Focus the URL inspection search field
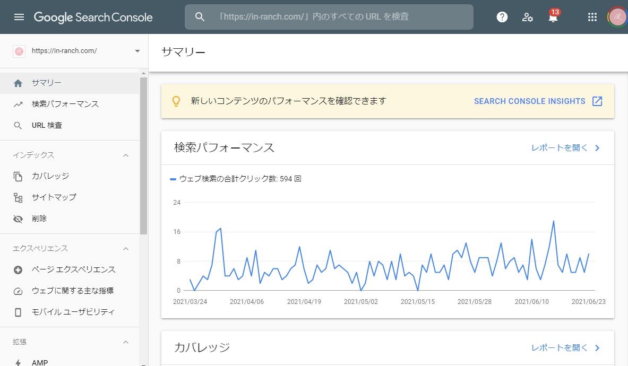628x366 pixels. [x=329, y=17]
